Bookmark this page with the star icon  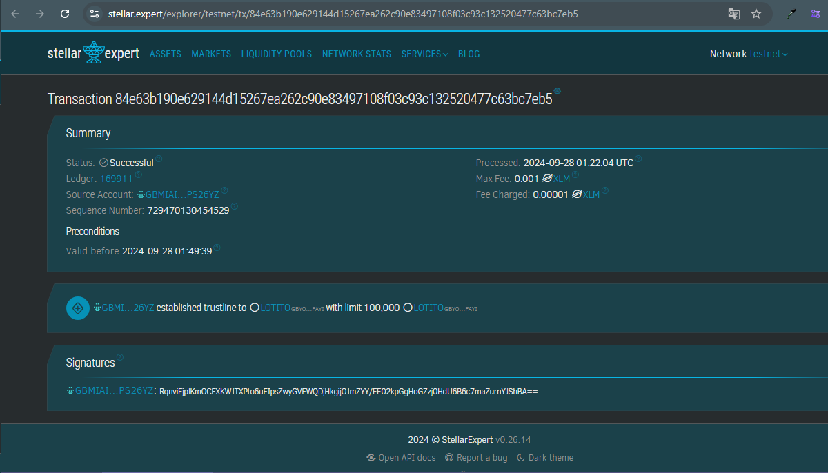[x=756, y=14]
